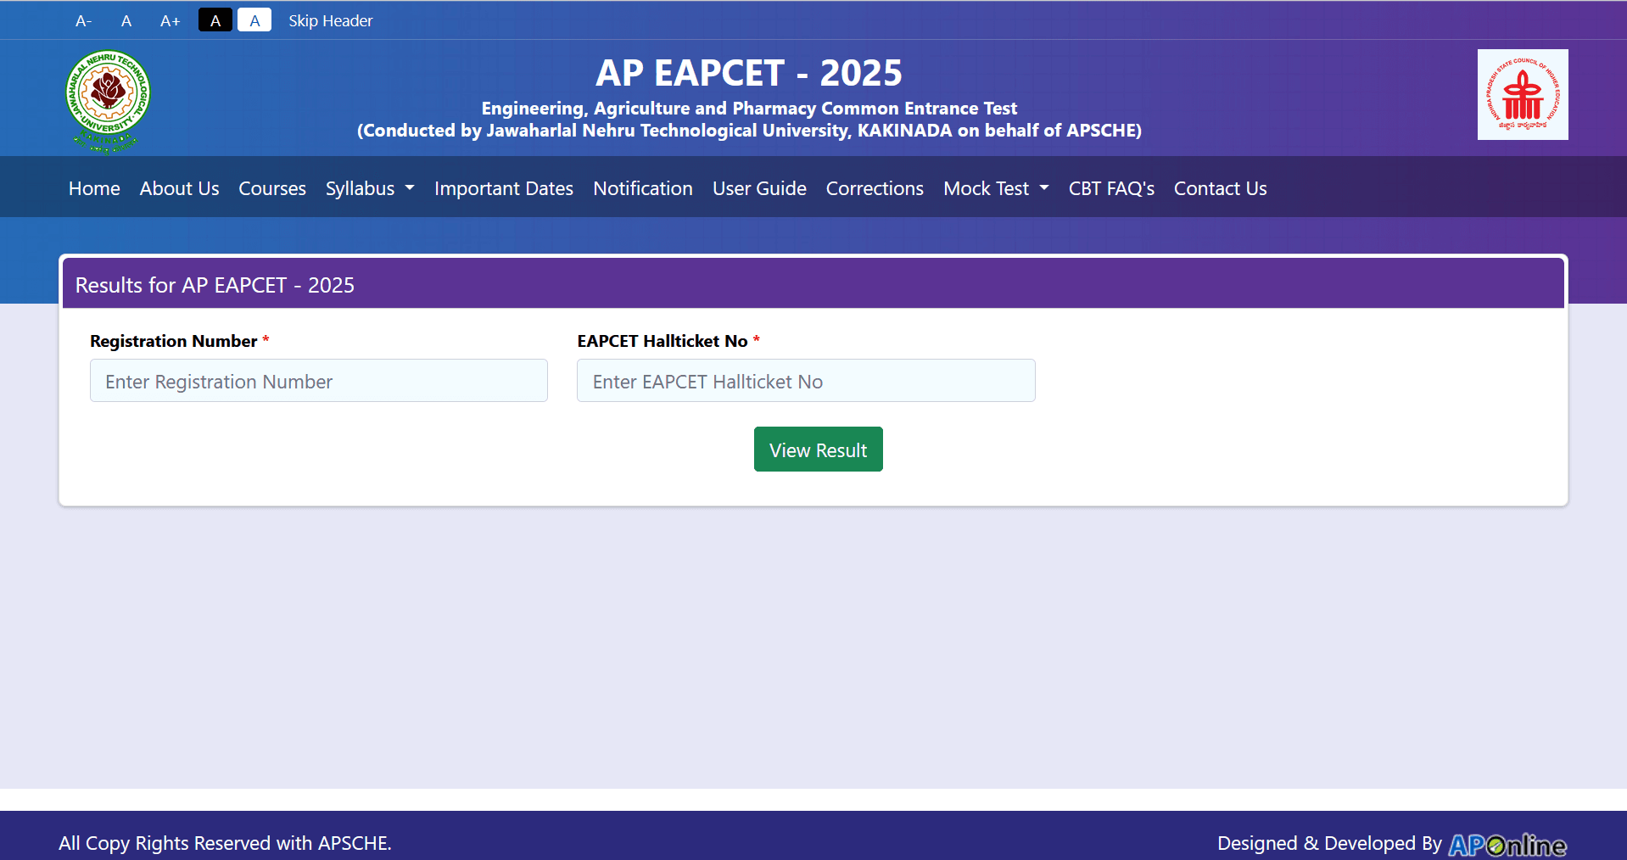
Task: Click 'All Copy Rights Reserved with APSCHE.' text
Action: point(225,843)
